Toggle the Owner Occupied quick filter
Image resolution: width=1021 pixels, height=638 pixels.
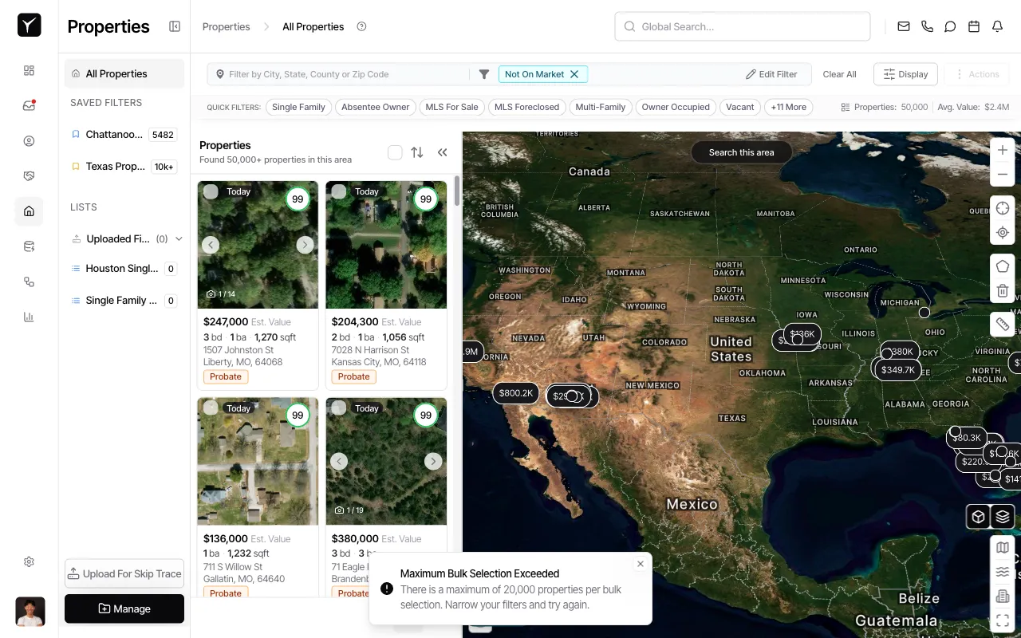676,107
